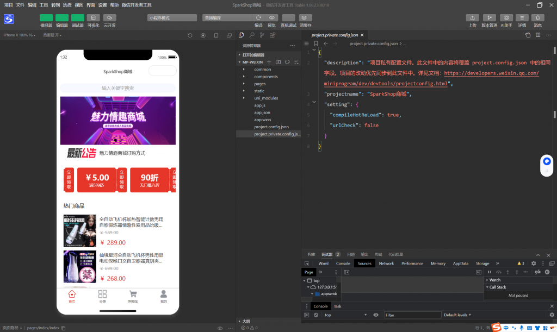Open the messages (消息) bell icon

click(538, 17)
